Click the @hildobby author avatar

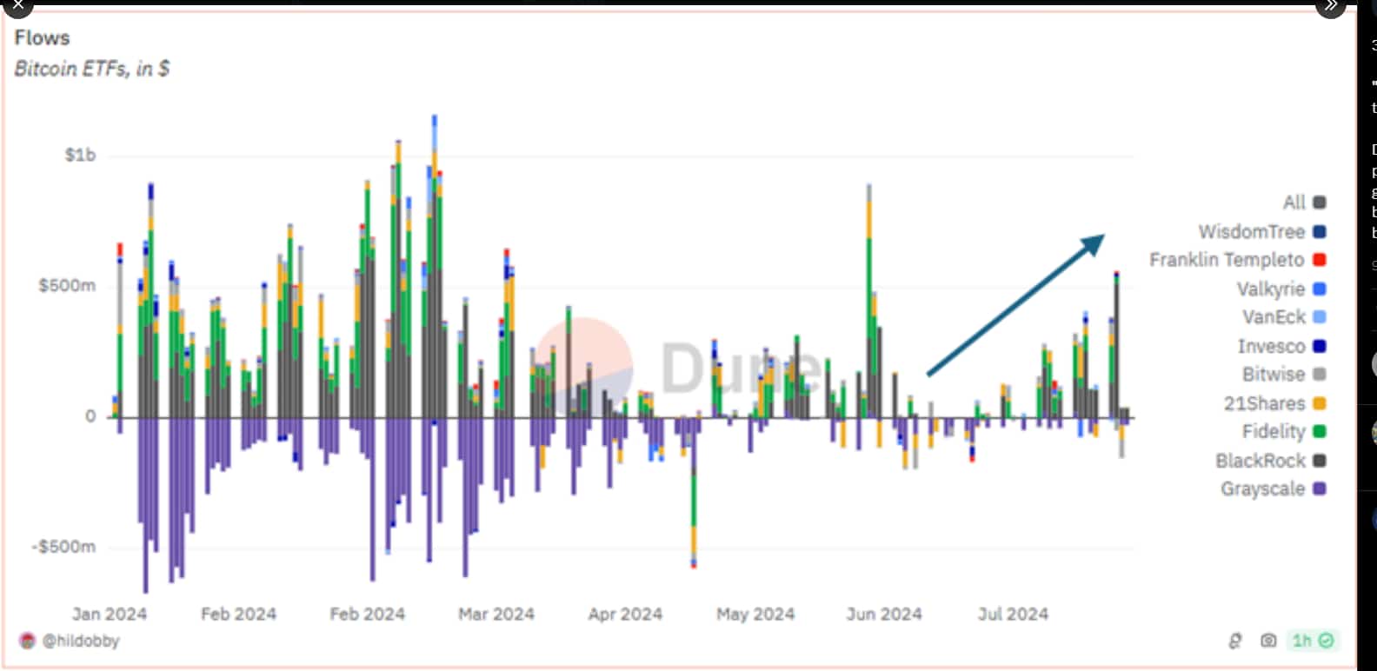tap(28, 641)
